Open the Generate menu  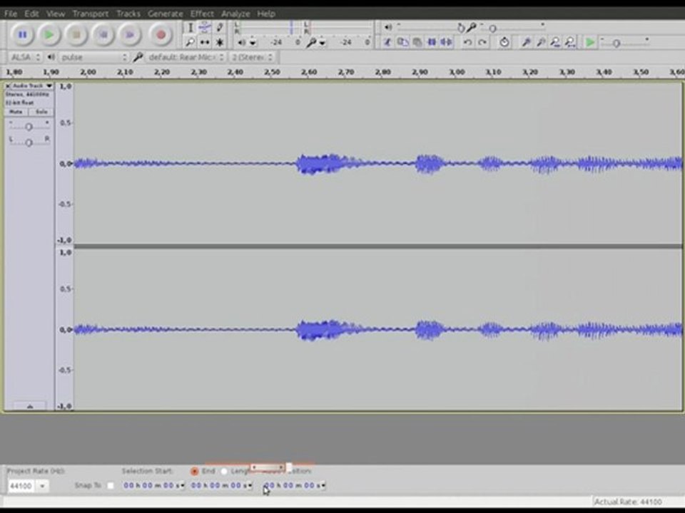[165, 14]
